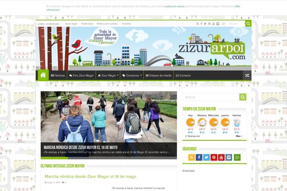Open Instagram icon in the top bar
287x191 pixels.
(218, 24)
